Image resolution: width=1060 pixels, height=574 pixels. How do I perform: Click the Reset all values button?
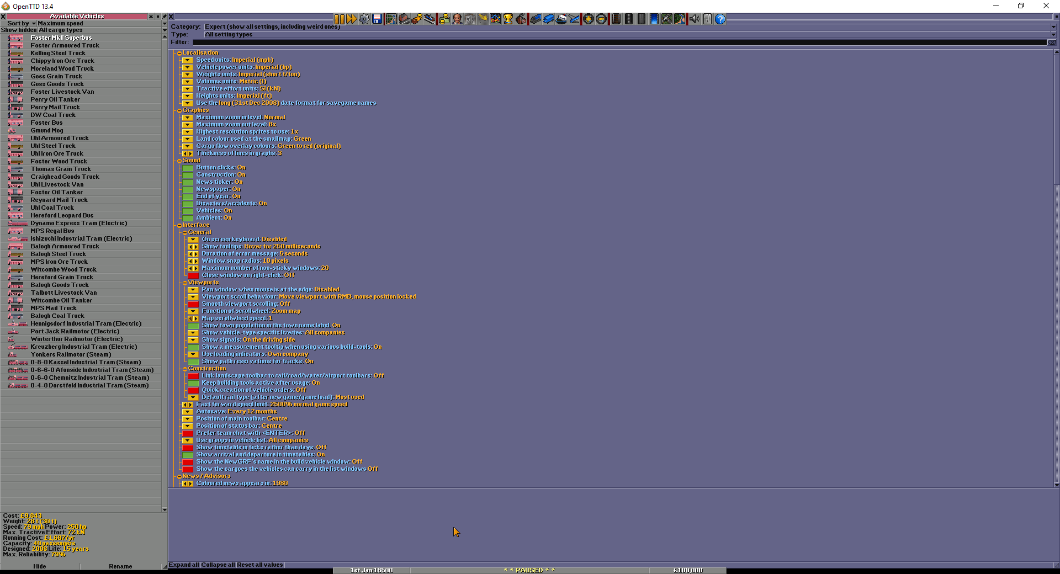(260, 565)
